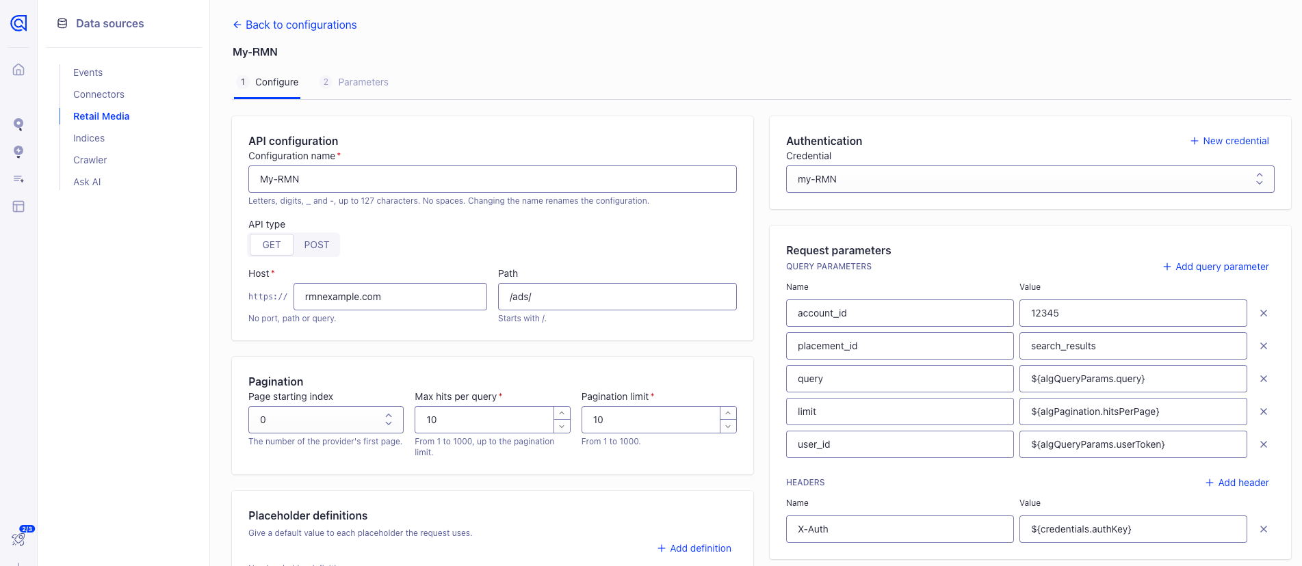This screenshot has width=1302, height=566.
Task: Go back to configurations
Action: [x=295, y=25]
